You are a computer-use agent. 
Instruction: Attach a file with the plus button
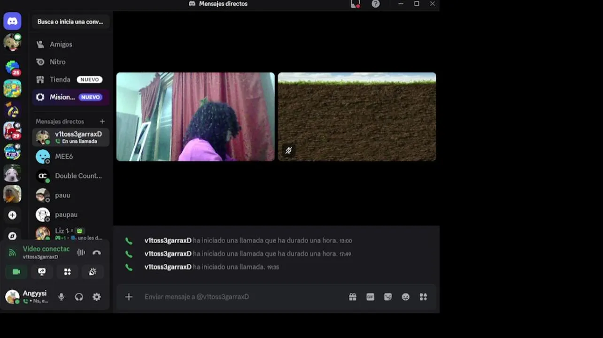tap(129, 297)
